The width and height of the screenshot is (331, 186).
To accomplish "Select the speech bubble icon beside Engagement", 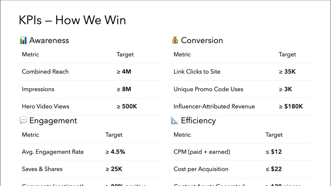I will [x=23, y=121].
